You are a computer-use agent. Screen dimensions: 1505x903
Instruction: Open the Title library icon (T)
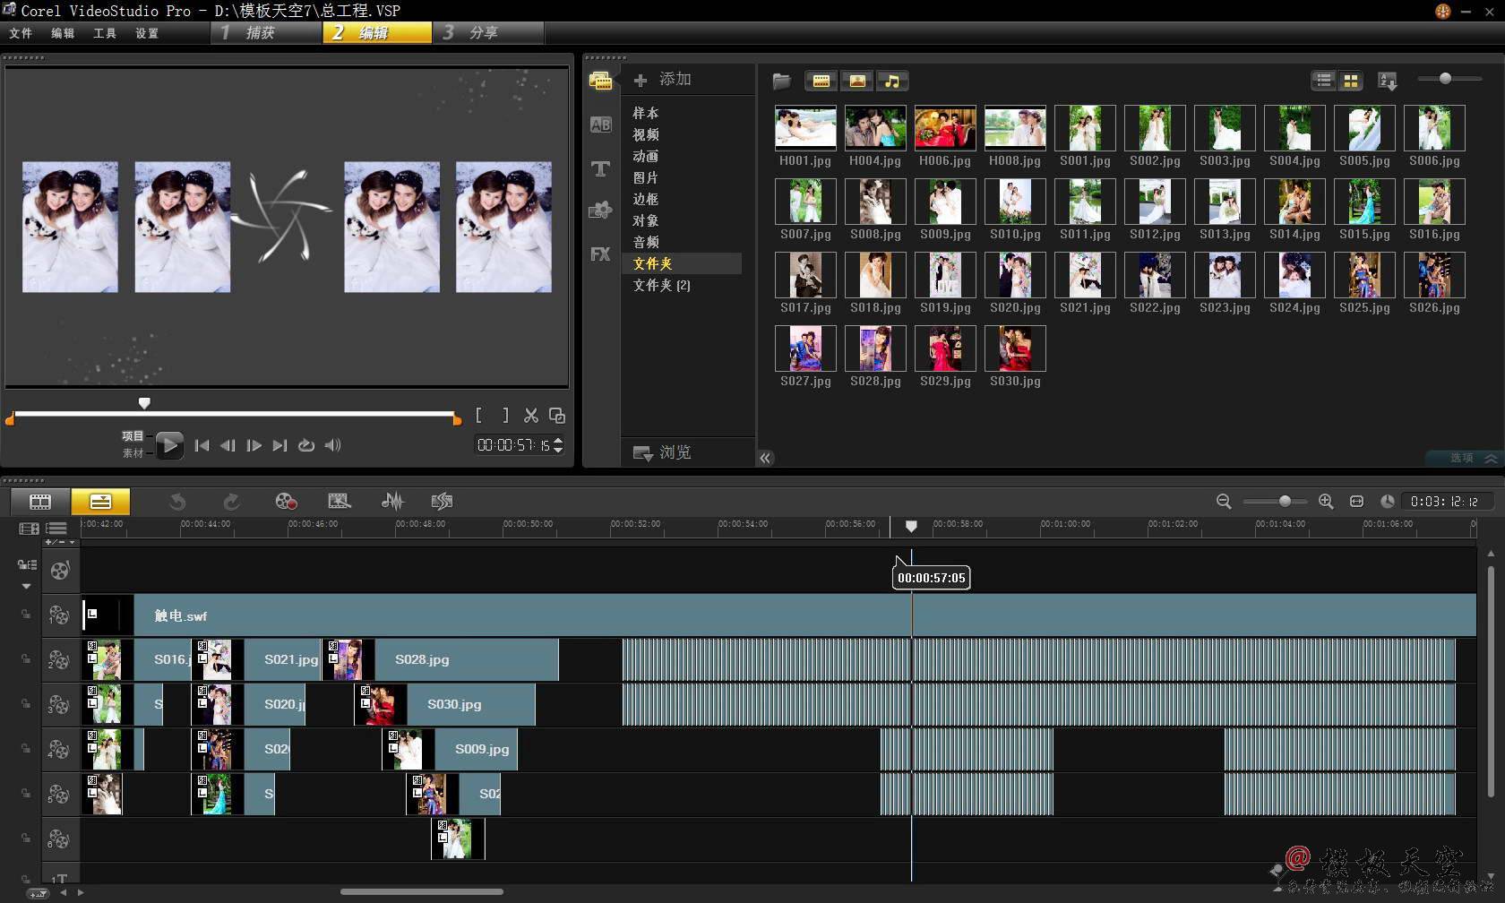(x=600, y=168)
